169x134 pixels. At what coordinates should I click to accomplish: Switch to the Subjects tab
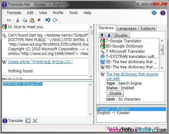pos(148,29)
